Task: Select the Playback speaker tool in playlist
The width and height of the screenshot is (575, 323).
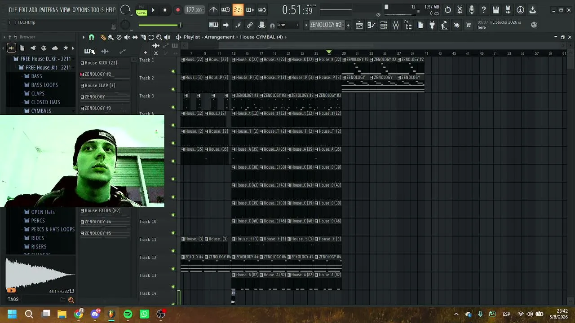Action: (167, 37)
